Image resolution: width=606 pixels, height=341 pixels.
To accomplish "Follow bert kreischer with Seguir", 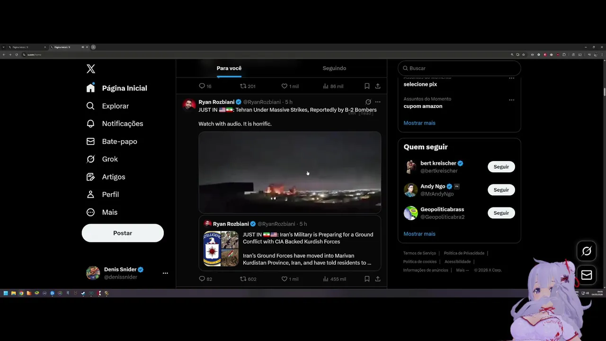I will (501, 167).
